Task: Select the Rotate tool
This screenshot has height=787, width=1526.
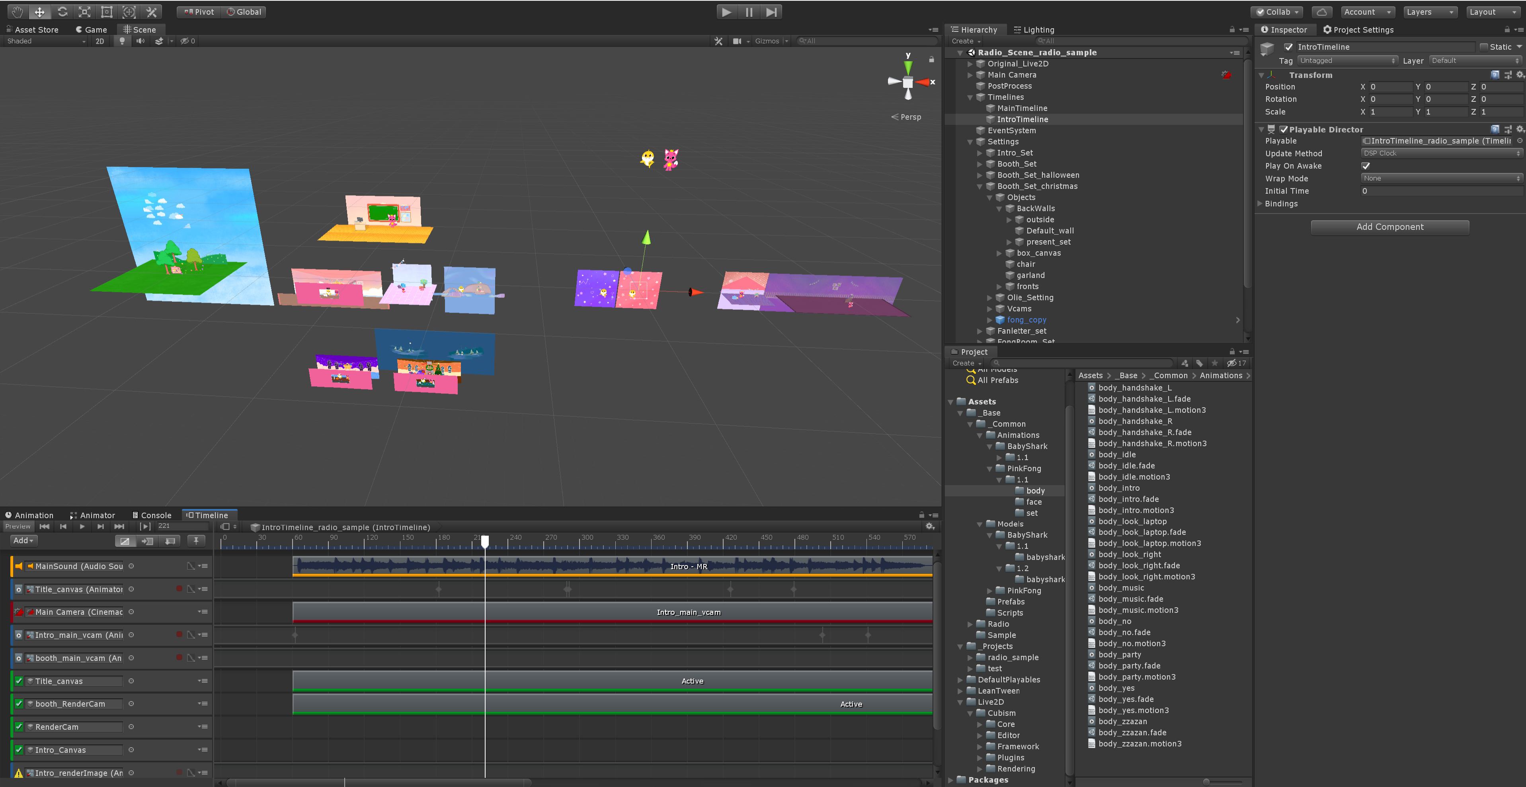Action: [62, 12]
